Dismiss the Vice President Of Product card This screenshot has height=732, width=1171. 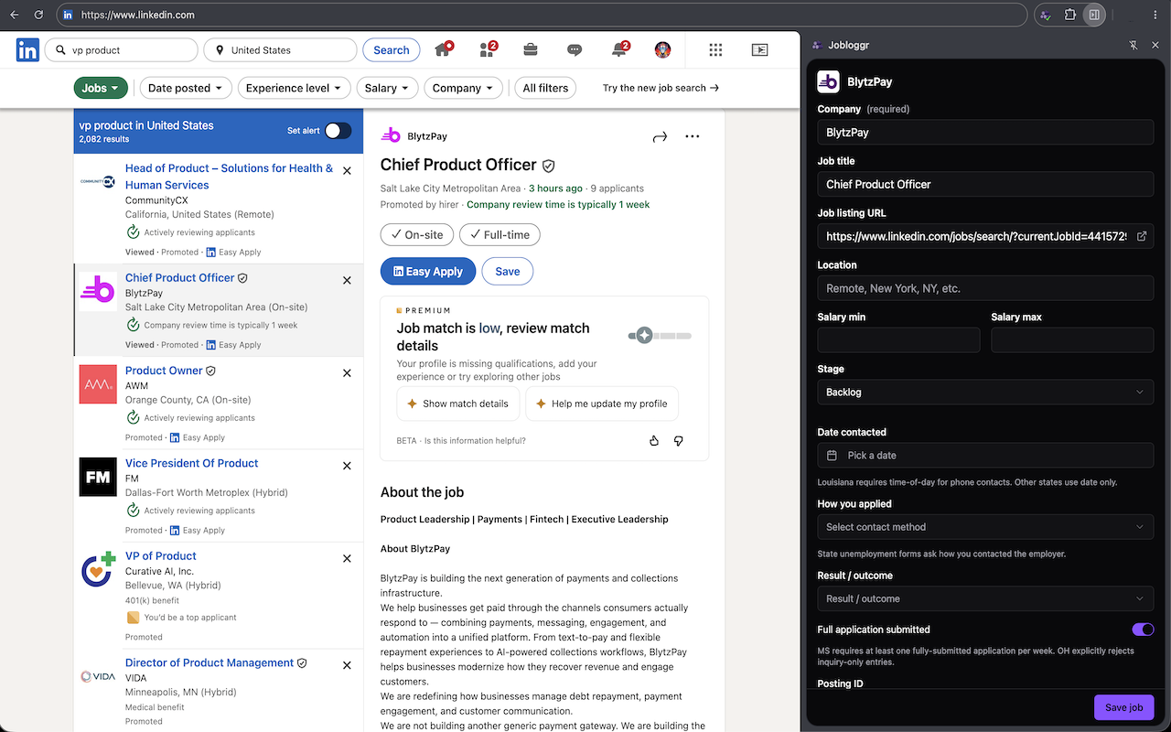pos(347,466)
